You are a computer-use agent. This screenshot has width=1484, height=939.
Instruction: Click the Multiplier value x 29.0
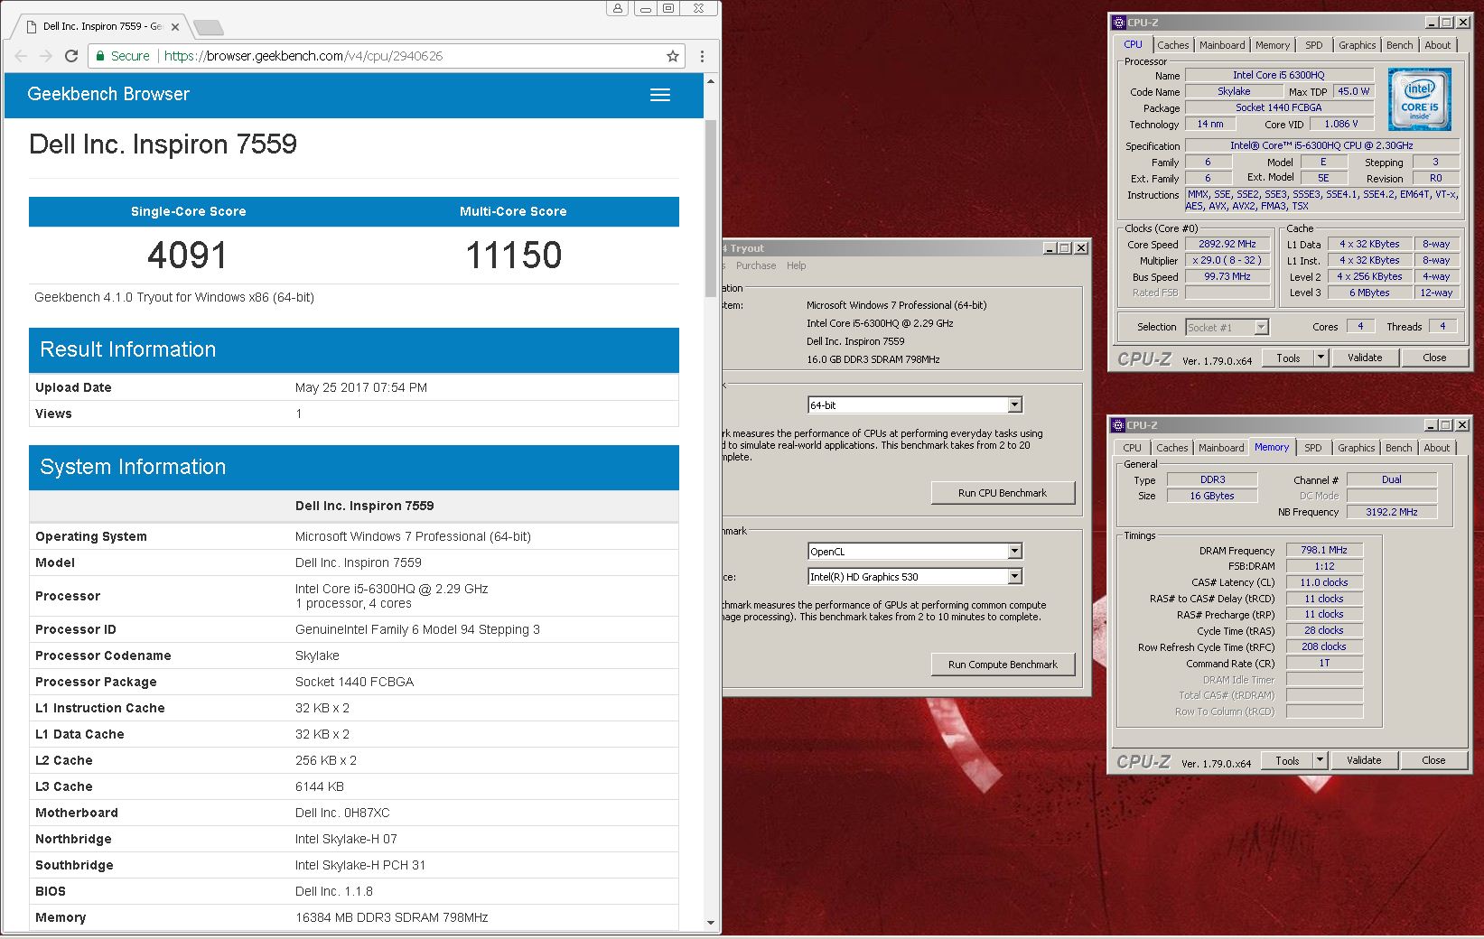[x=1227, y=260]
